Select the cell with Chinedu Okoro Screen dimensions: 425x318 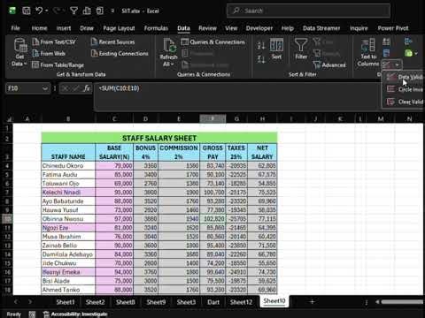(x=68, y=166)
